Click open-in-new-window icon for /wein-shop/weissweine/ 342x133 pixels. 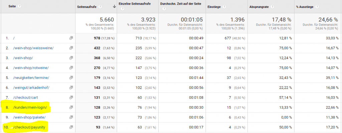point(71,48)
